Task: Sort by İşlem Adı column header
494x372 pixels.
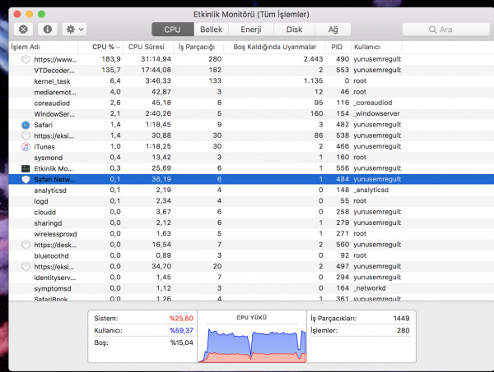Action: click(44, 47)
